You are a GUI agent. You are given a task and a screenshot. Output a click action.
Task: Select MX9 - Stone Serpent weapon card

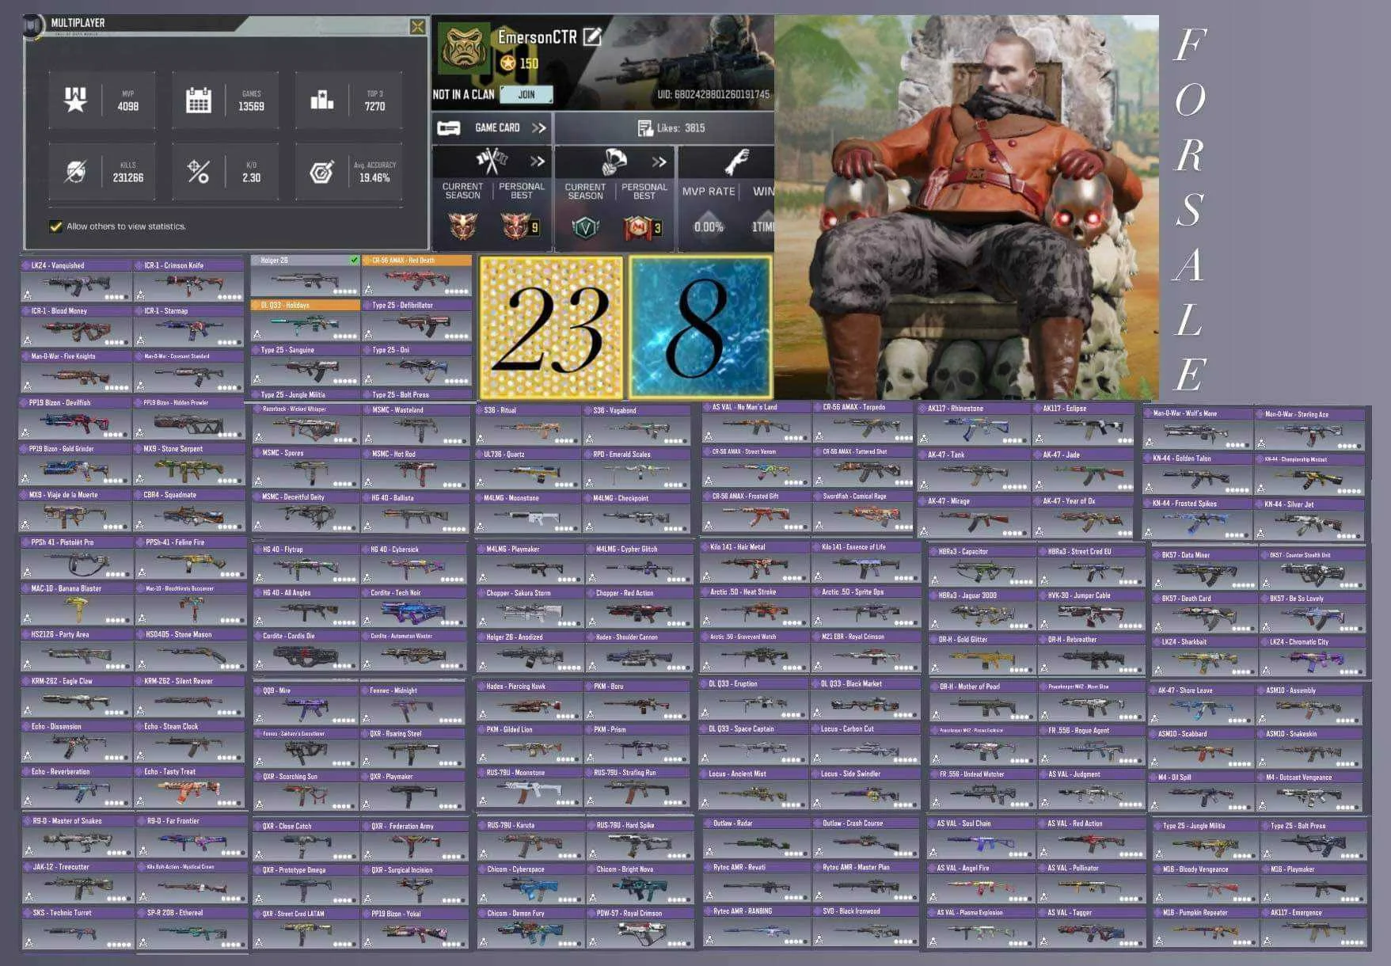coord(189,465)
